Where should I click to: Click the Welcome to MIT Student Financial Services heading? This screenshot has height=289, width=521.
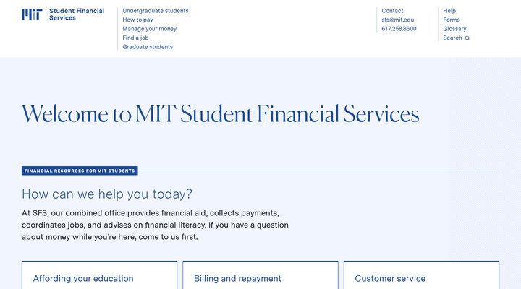pyautogui.click(x=220, y=114)
